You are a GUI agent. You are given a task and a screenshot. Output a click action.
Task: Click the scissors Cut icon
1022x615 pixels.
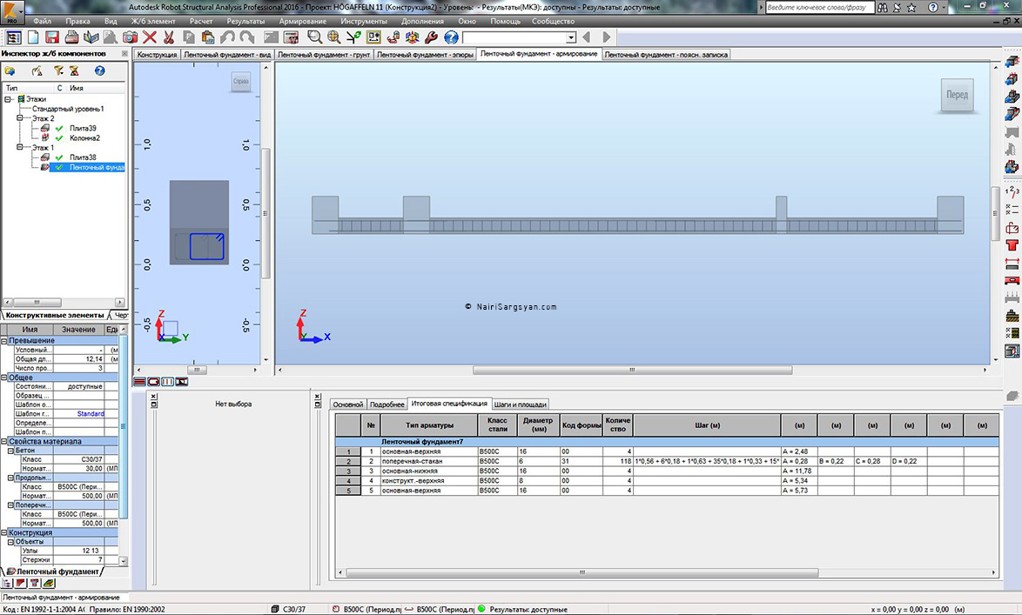point(169,37)
